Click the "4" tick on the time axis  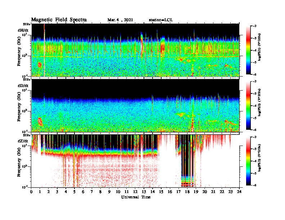(66, 192)
